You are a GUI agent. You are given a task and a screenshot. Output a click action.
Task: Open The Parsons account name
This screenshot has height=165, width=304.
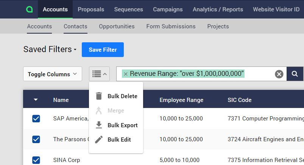click(71, 139)
